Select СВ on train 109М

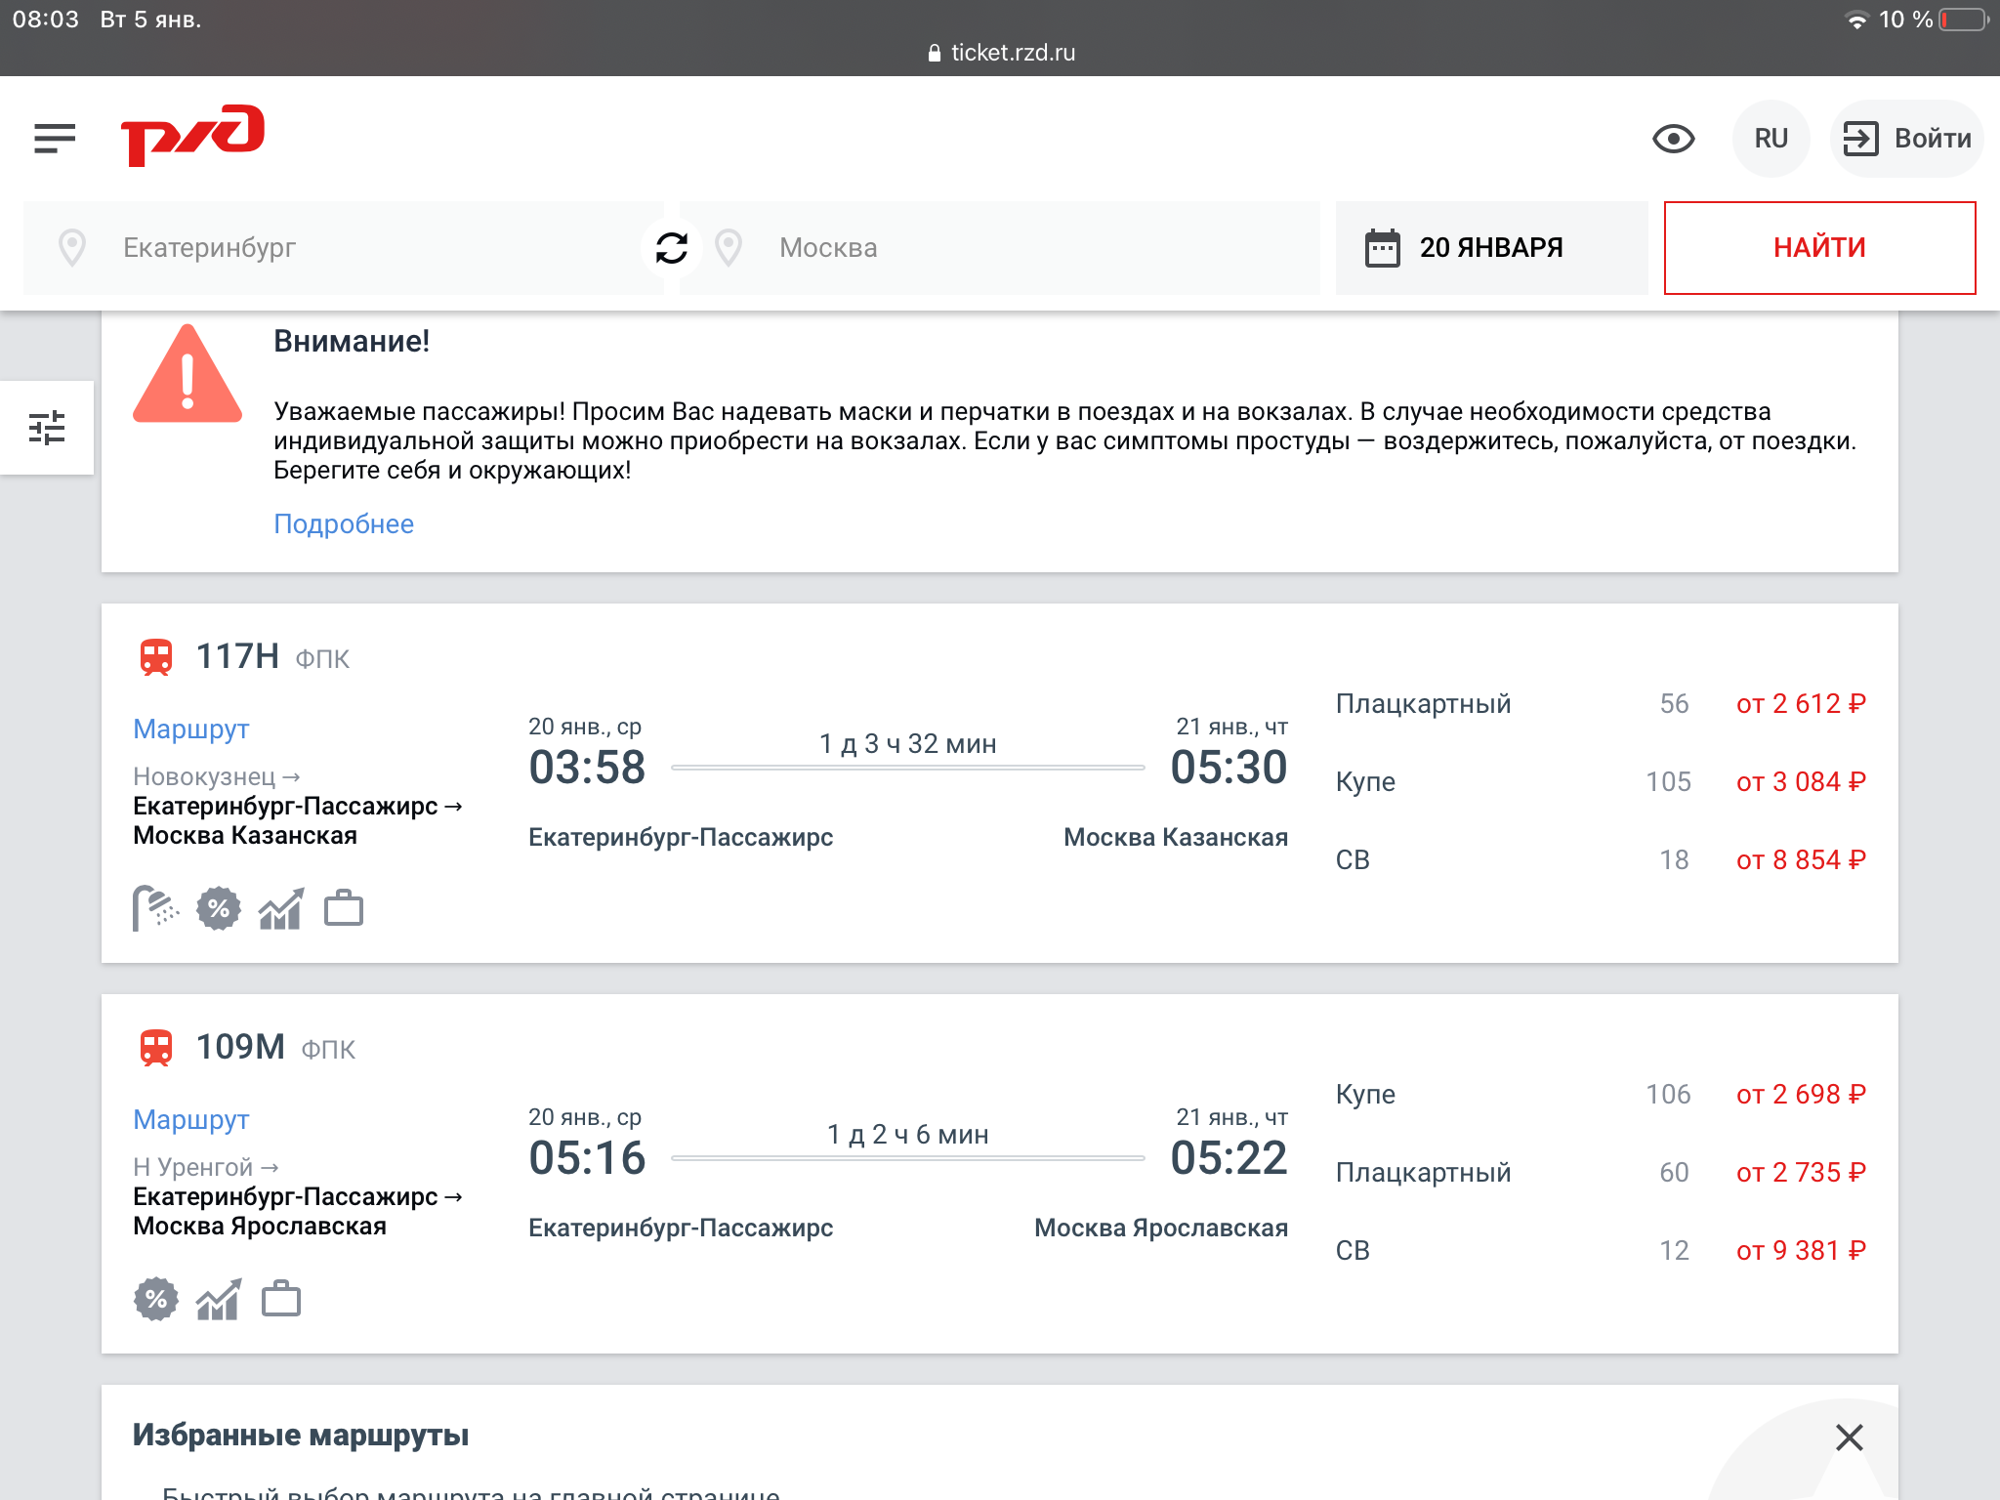(1353, 1251)
